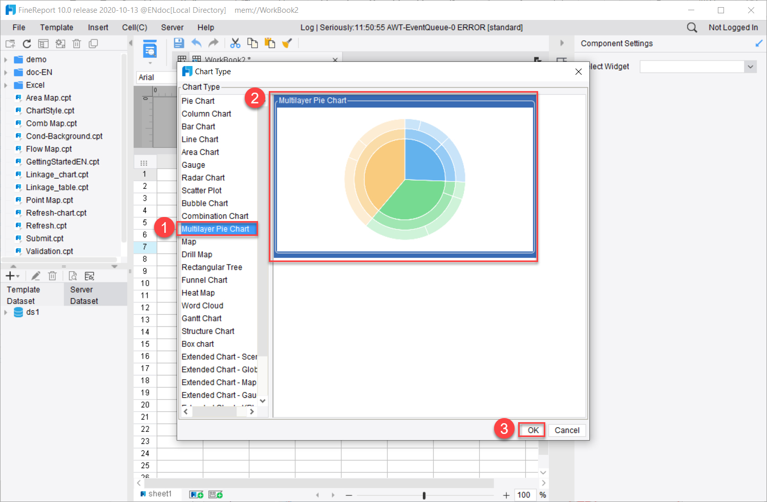The image size is (767, 502).
Task: Open the add dataset dropdown arrow
Action: [x=18, y=276]
